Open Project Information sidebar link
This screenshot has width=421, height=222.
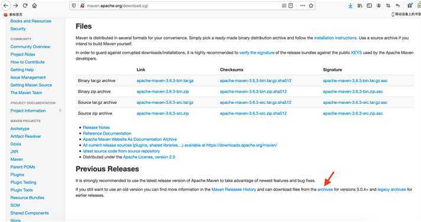[x=28, y=110]
